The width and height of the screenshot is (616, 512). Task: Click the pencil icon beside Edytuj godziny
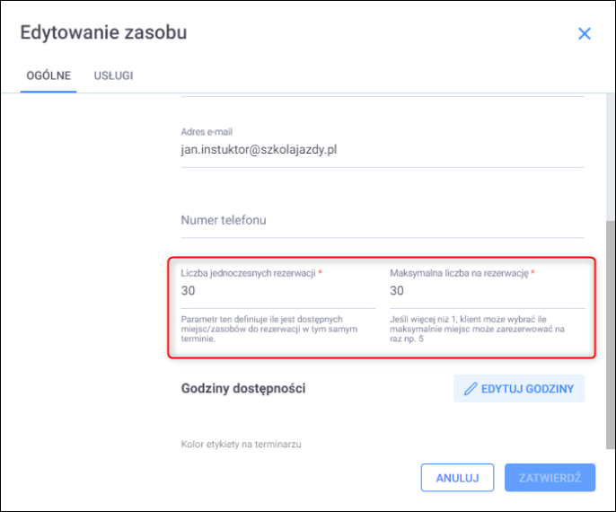click(471, 389)
